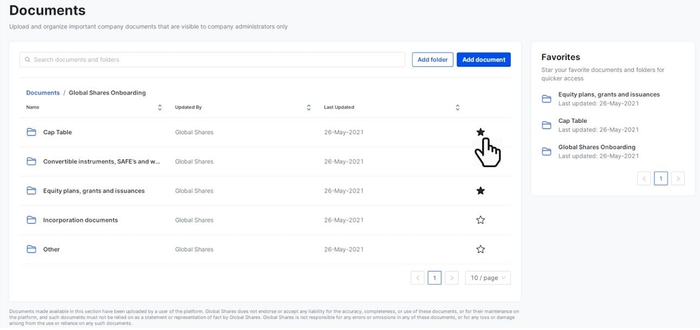Go back to Documents breadcrumb
This screenshot has width=700, height=330.
click(43, 93)
